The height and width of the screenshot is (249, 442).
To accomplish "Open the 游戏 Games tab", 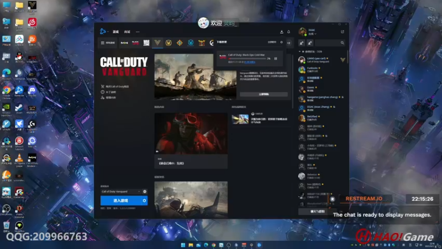I will pos(115,32).
